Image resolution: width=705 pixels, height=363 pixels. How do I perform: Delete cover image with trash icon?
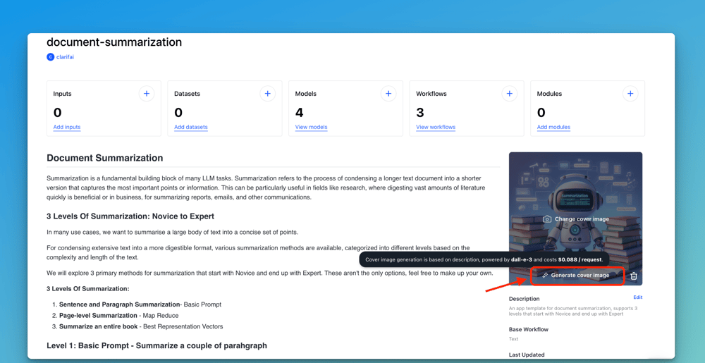pos(634,276)
